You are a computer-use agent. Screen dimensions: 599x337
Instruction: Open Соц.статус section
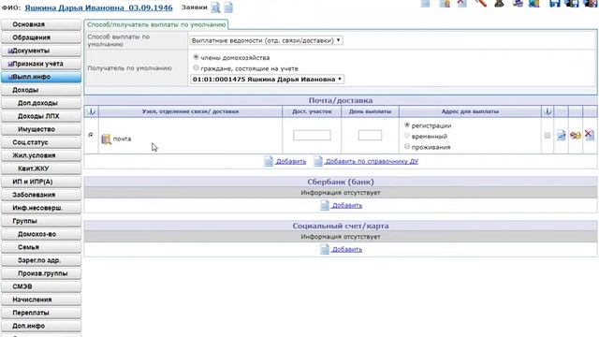[41, 142]
